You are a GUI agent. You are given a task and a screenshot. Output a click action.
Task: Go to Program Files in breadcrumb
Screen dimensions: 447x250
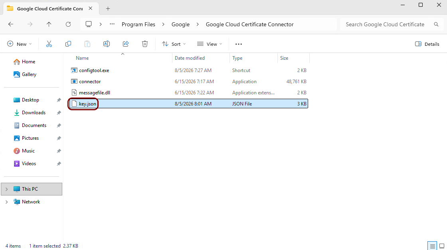(x=138, y=24)
